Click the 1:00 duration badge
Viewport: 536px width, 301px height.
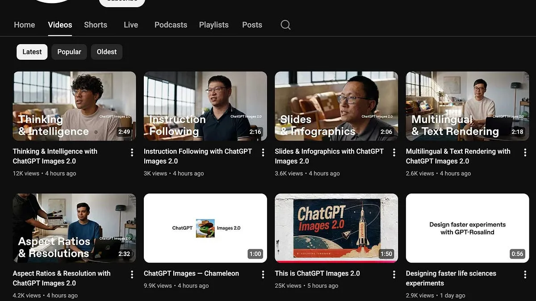tap(255, 254)
